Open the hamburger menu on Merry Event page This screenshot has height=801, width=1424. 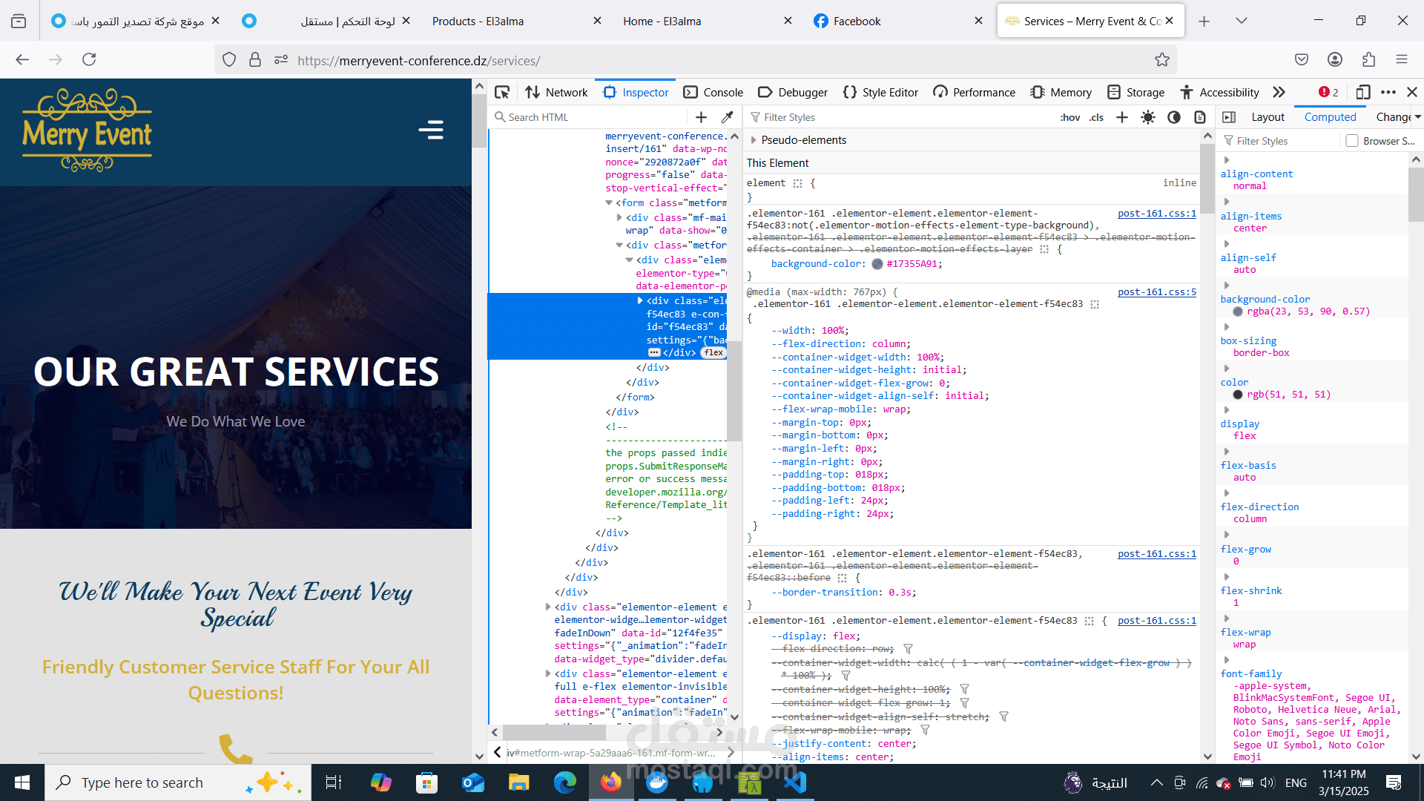click(431, 130)
